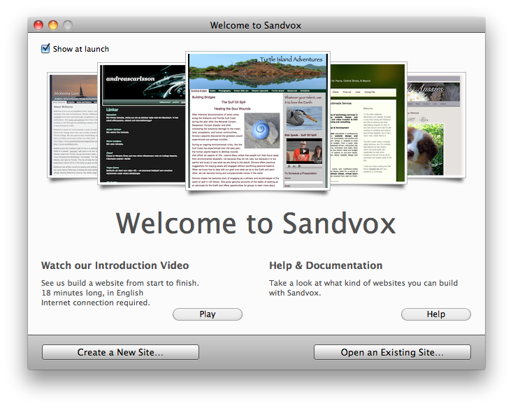
Task: Select the green multimedia services site thumbnail
Action: [368, 122]
